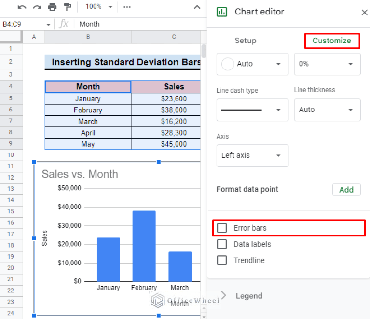Close the Chart editor panel
This screenshot has height=319, width=370.
click(x=364, y=12)
